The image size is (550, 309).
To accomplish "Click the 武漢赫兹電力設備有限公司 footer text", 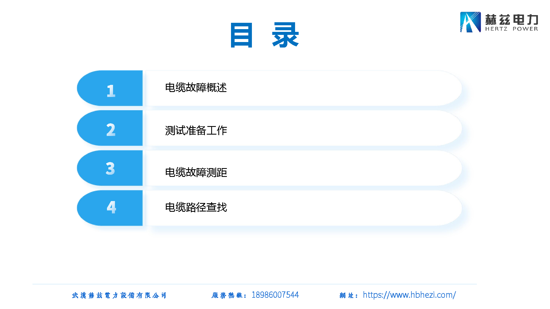I will 120,294.
